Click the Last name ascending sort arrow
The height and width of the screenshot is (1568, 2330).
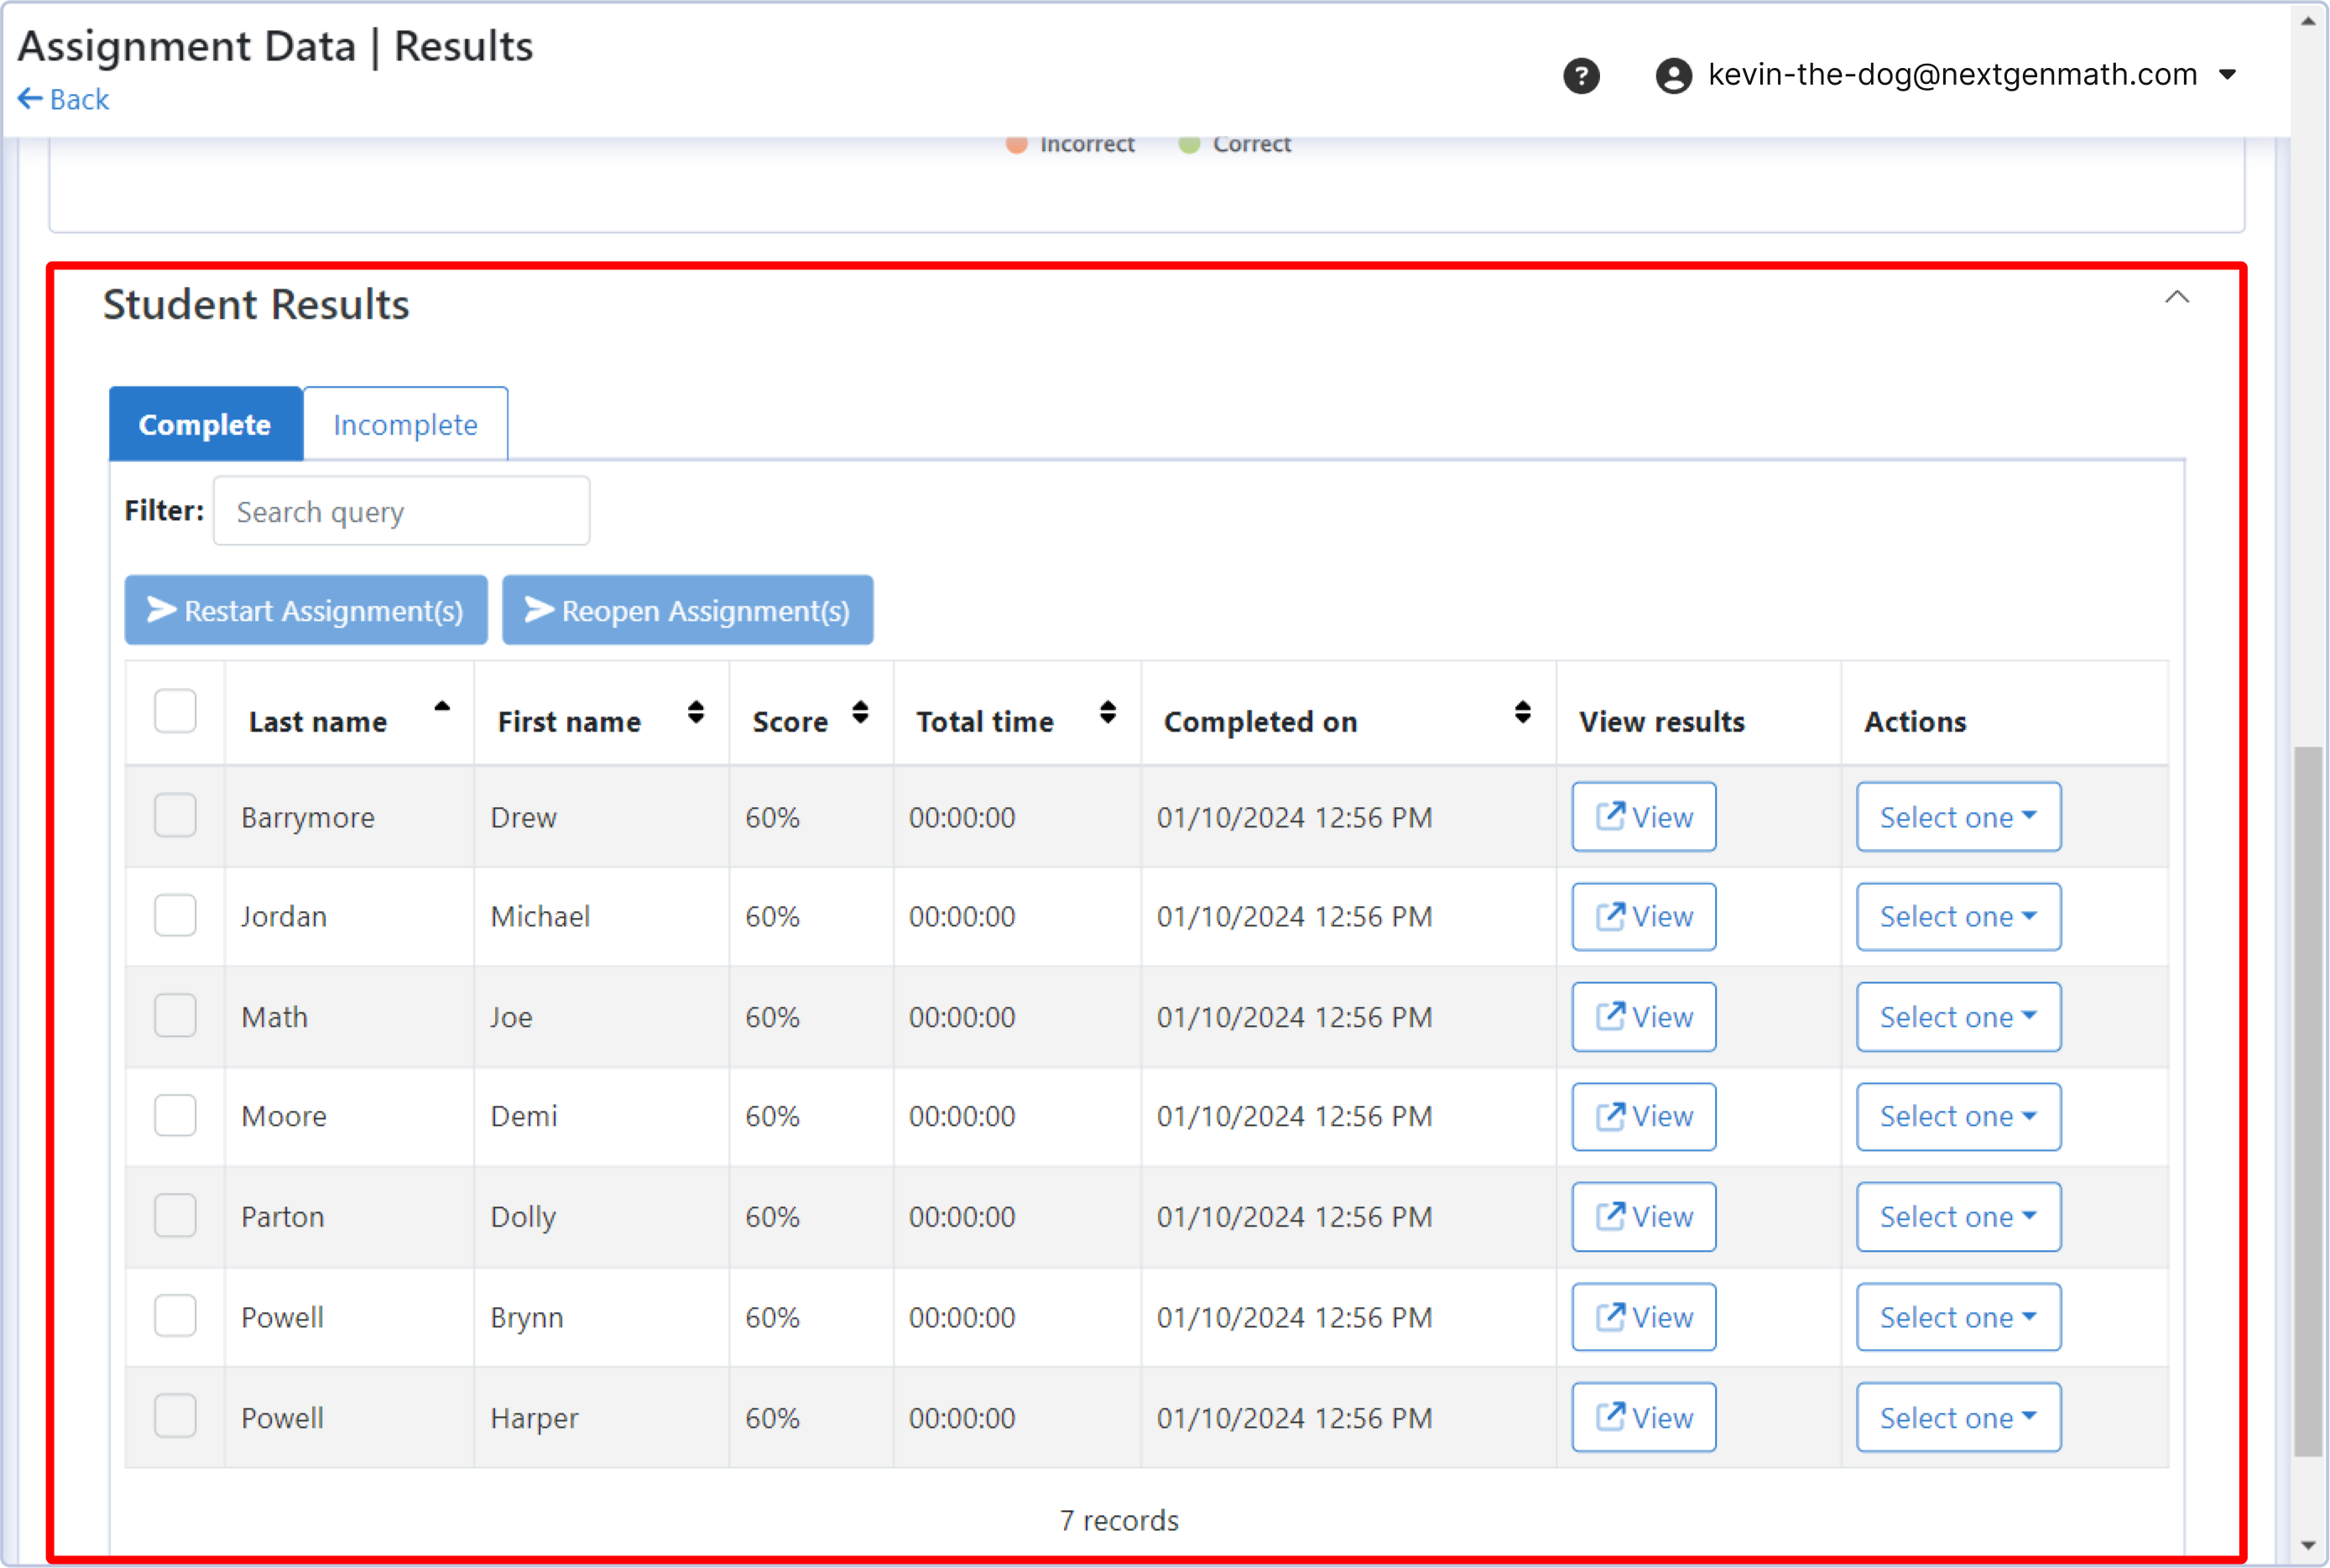pos(442,705)
